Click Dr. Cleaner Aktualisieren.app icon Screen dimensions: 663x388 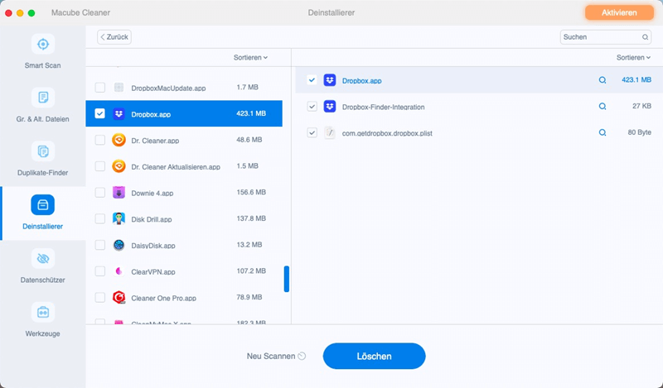click(119, 166)
